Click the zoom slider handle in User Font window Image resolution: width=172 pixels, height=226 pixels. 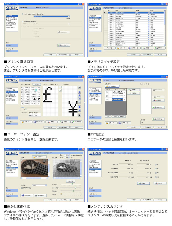26,110
